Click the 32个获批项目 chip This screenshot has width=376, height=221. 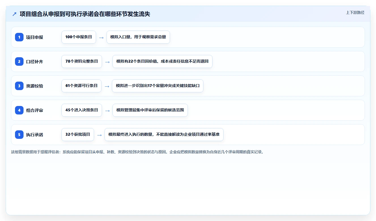point(78,135)
